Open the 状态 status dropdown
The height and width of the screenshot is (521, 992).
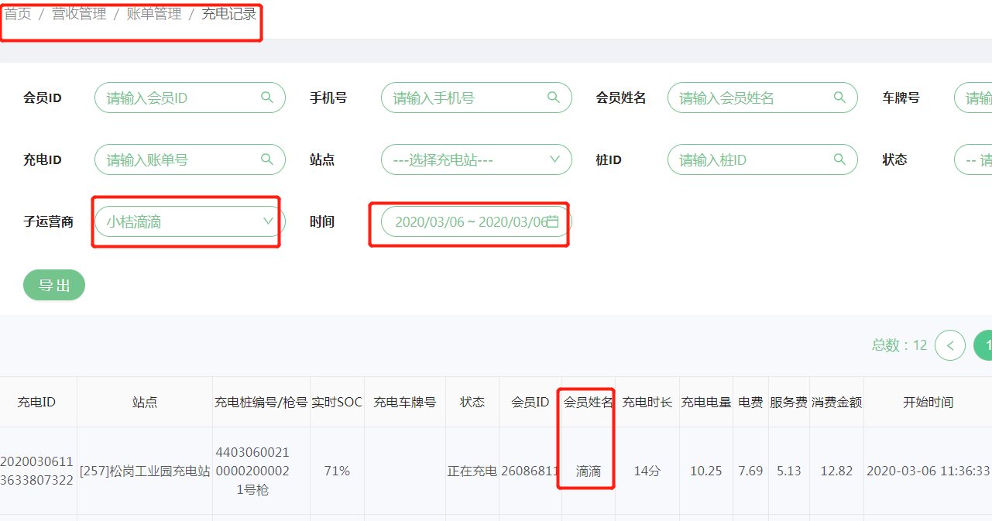click(974, 159)
